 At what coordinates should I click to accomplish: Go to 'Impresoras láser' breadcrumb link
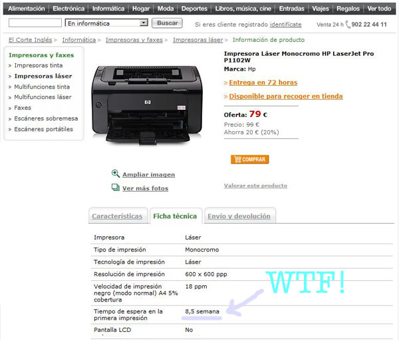tap(198, 40)
